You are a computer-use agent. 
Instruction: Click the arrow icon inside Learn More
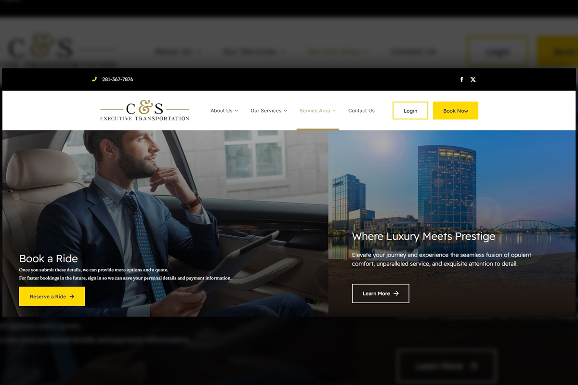(x=396, y=294)
